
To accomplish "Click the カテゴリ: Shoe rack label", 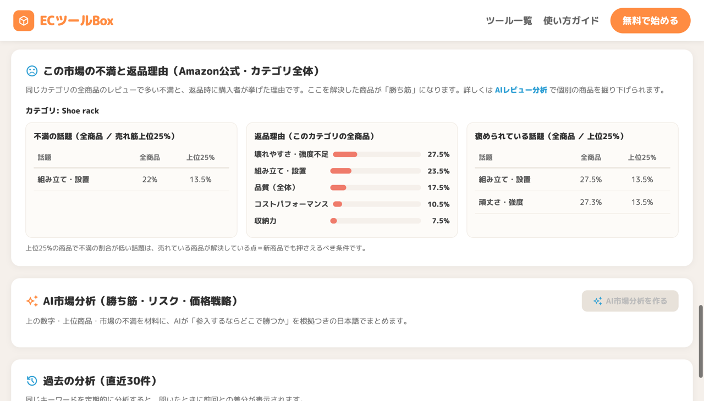I will tap(62, 110).
